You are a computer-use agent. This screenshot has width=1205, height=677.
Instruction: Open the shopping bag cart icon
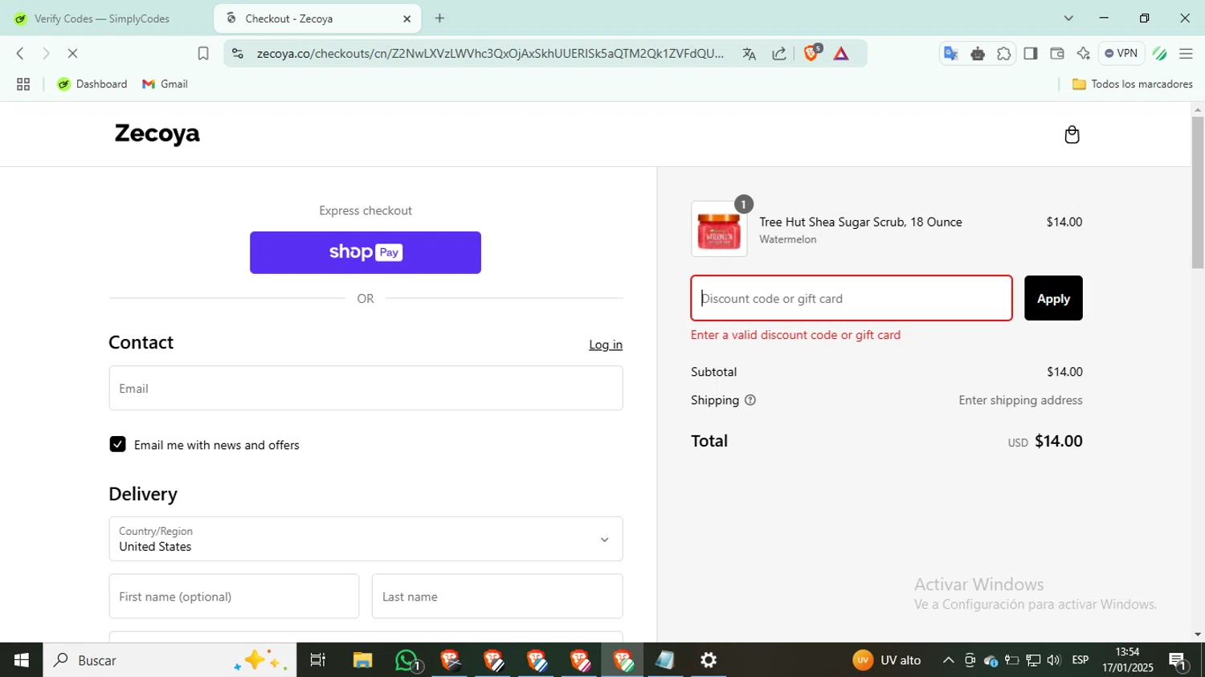(1072, 134)
